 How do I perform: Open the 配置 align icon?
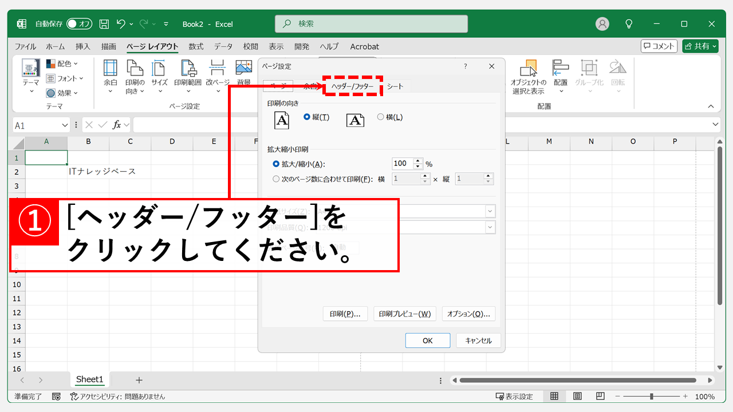coord(561,77)
